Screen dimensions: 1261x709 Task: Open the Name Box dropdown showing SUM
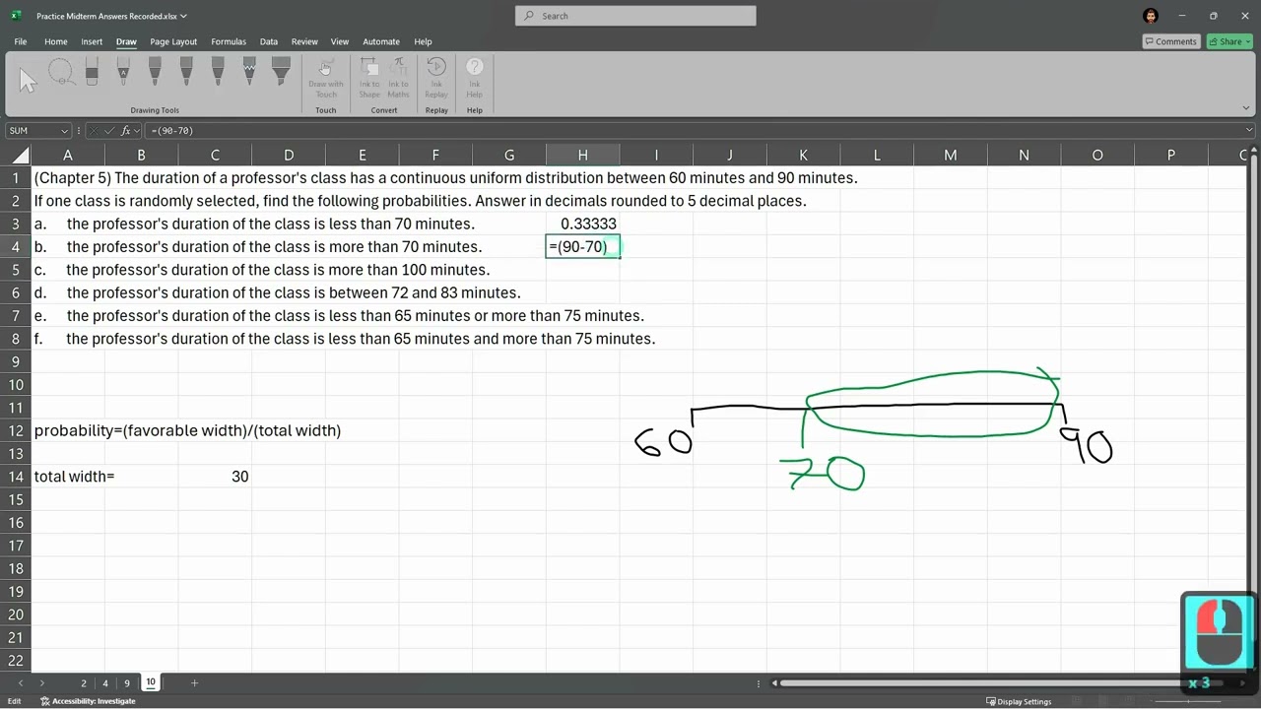tap(65, 130)
